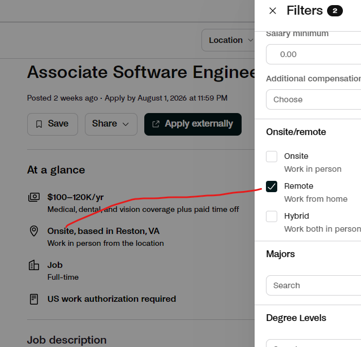Focus the Majors search field
The height and width of the screenshot is (347, 361).
313,285
